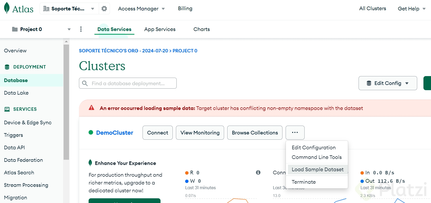The image size is (431, 203).
Task: Open the DemoCluster link
Action: [x=115, y=133]
